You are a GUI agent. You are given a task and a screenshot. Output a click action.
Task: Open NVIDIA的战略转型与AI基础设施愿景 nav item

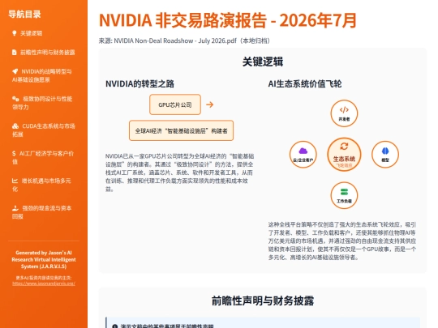(44, 75)
